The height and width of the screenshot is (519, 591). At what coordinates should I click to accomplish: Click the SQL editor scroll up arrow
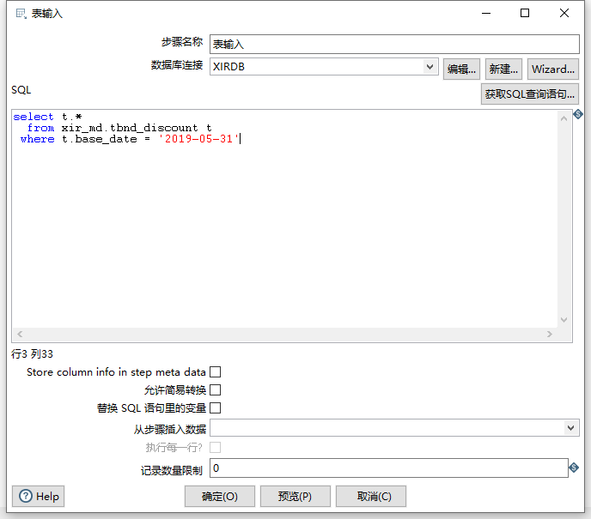(564, 118)
